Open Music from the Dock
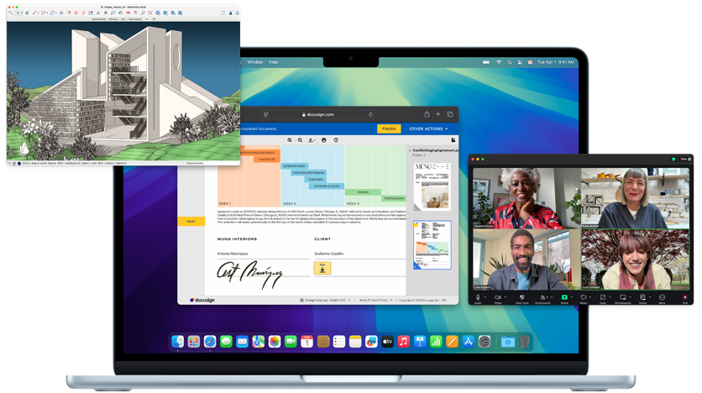This screenshot has width=702, height=393. [403, 342]
